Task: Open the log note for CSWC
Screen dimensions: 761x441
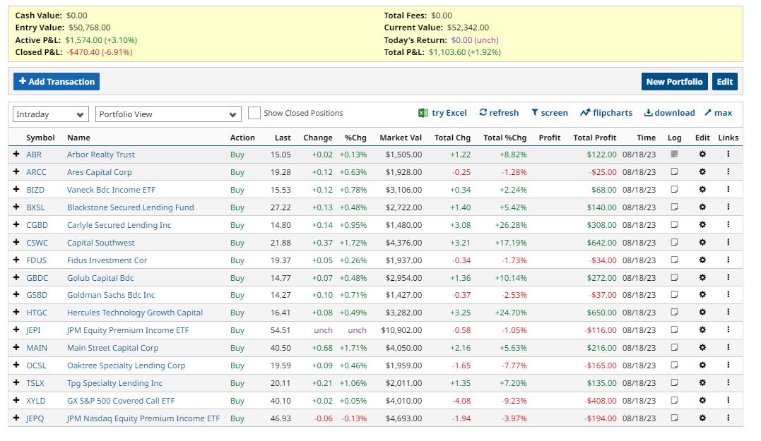Action: 674,242
